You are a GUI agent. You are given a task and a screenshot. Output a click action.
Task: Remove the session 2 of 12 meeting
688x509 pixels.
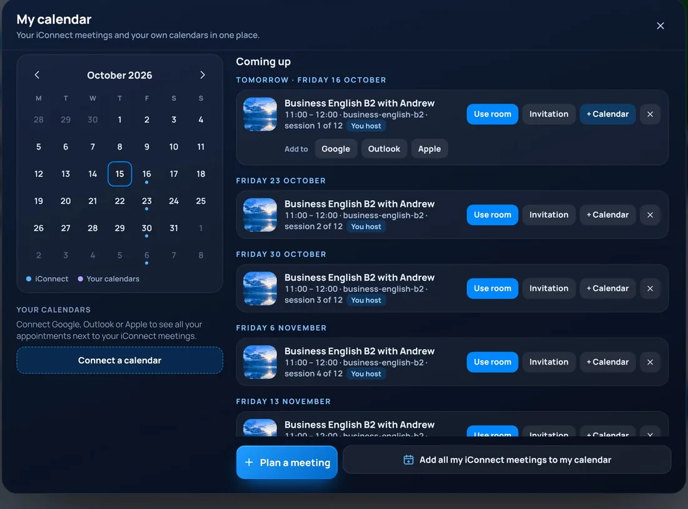[x=650, y=215]
